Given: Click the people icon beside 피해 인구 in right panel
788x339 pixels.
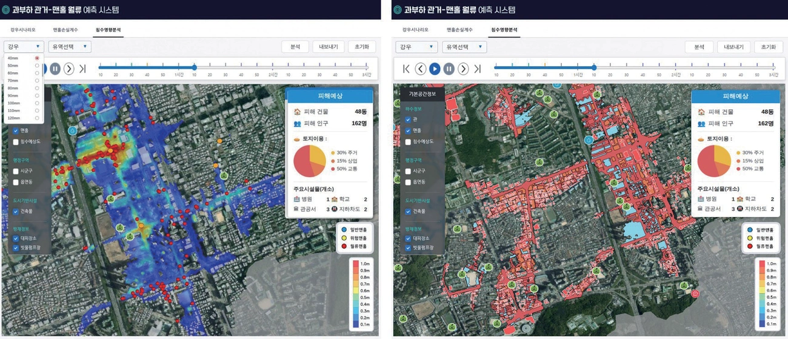Looking at the screenshot, I should [x=702, y=124].
